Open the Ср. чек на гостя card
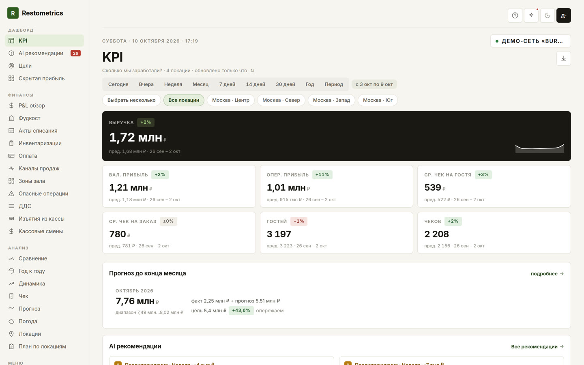Viewport: 584px width, 365px height. [x=494, y=186]
